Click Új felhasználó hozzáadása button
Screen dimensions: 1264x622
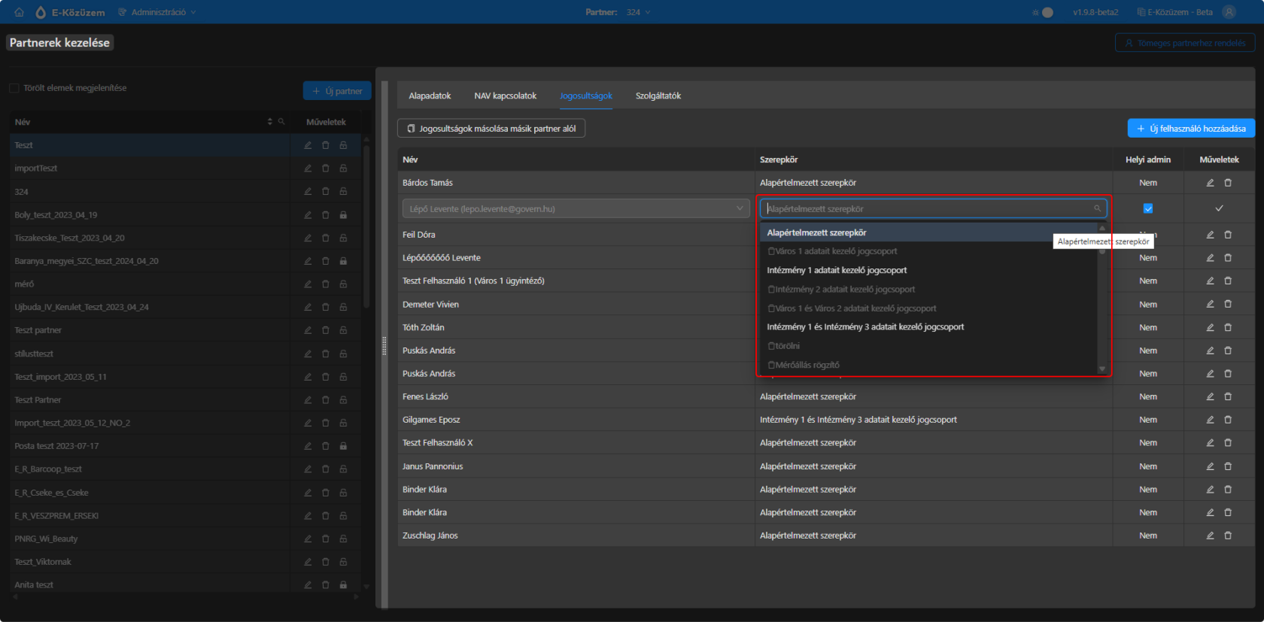pyautogui.click(x=1191, y=129)
